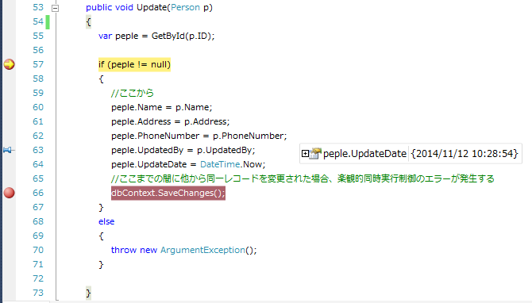Click the highlighted dbContext.SaveChanges(); statement
Screen dimensions: 532x303
(168, 193)
